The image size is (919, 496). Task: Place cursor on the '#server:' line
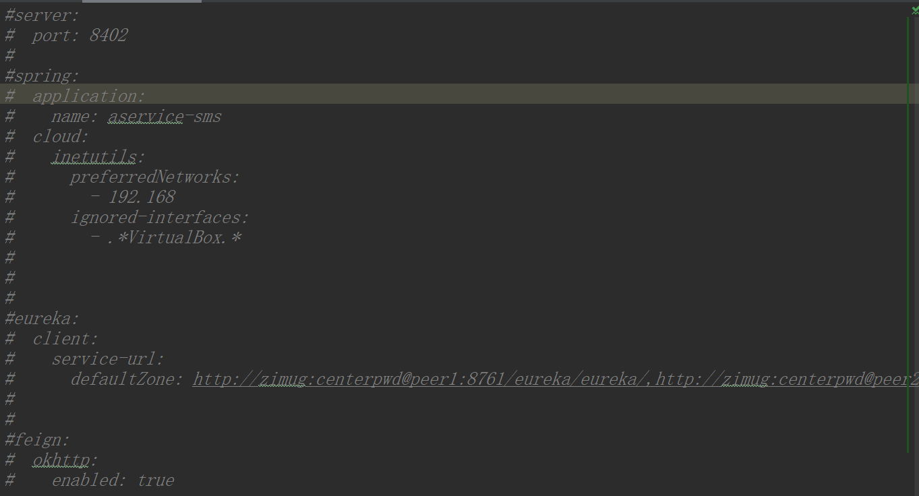[42, 15]
